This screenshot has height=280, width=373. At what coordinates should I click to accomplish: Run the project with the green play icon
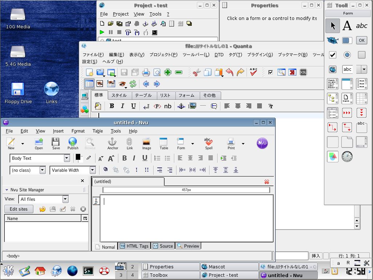102,32
